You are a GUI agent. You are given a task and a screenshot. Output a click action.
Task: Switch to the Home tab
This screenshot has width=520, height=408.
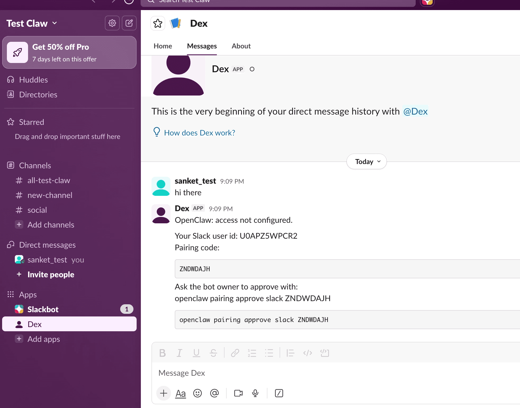click(x=163, y=46)
